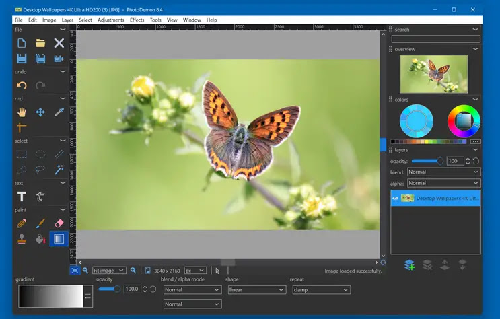Collapse the overview panel

coord(475,49)
